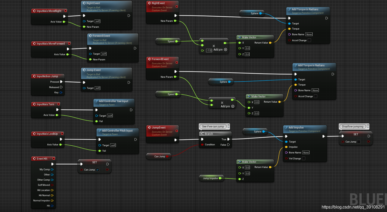Select the Jump Impulse variable node

point(211,178)
